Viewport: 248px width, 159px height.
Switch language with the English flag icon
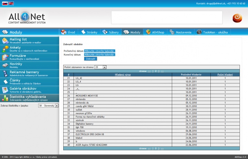click(11, 3)
